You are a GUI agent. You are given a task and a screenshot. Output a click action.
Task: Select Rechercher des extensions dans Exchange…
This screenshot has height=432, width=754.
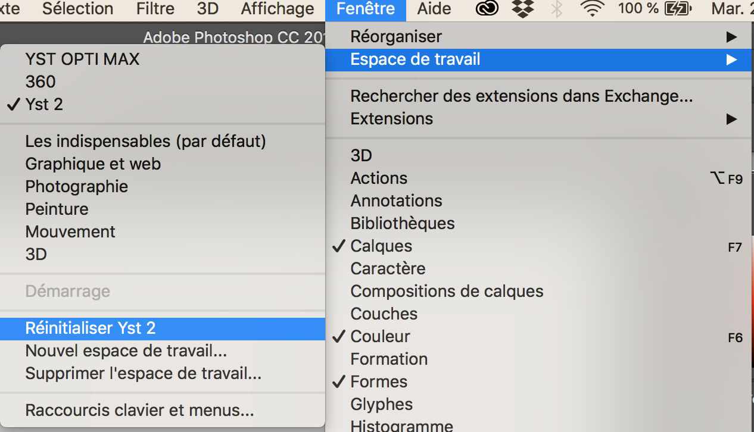[x=521, y=96]
